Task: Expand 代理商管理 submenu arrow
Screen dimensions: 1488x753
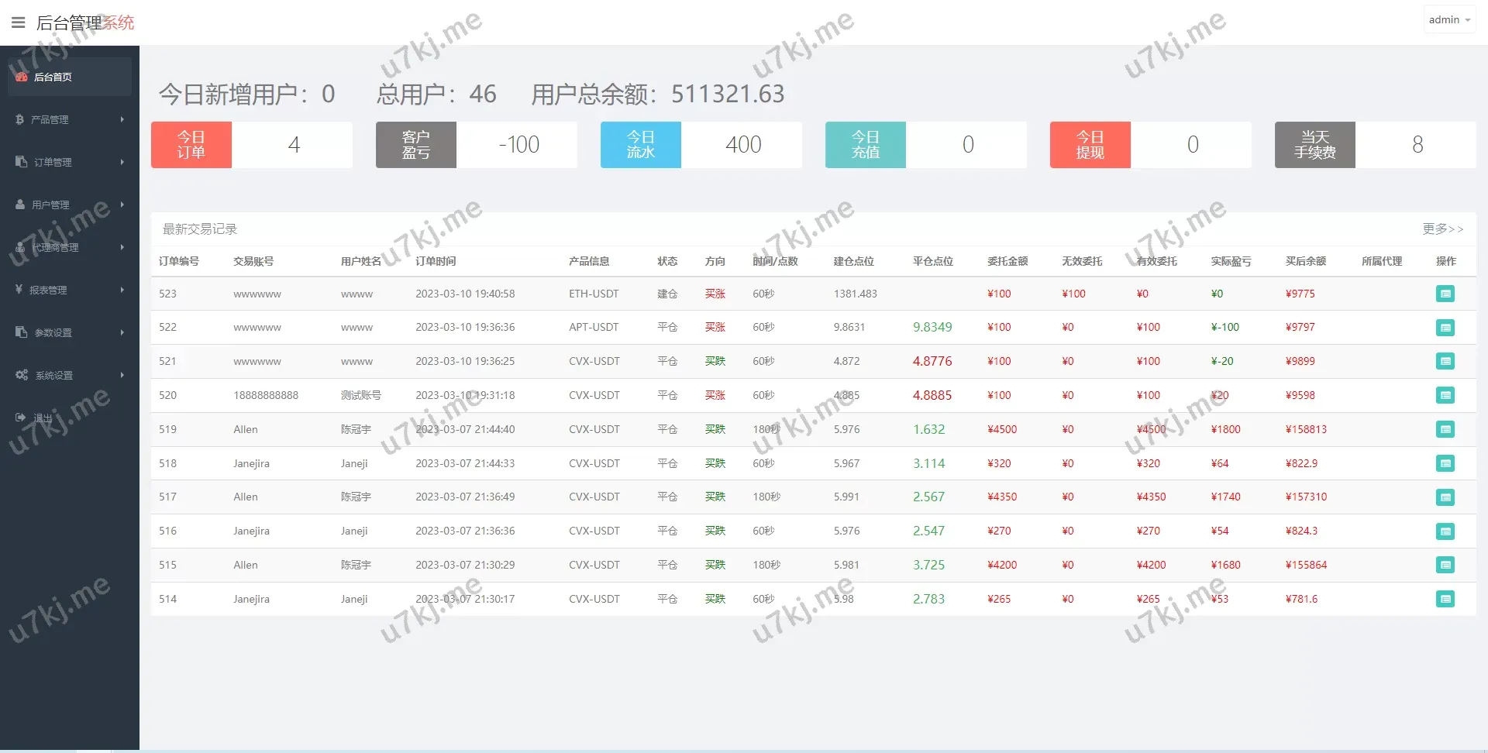Action: tap(122, 247)
